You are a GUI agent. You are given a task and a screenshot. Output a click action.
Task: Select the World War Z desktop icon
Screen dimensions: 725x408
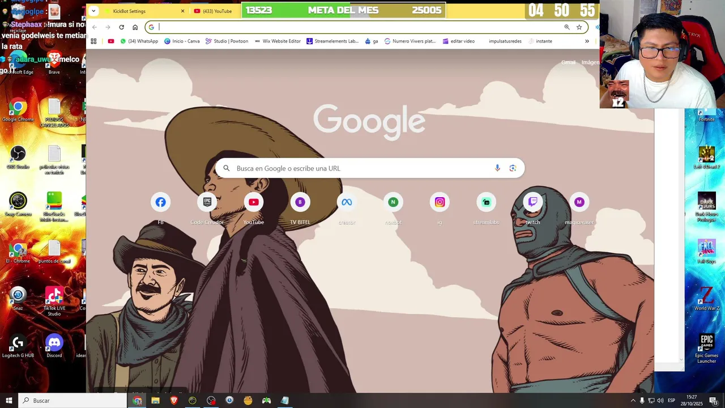706,299
